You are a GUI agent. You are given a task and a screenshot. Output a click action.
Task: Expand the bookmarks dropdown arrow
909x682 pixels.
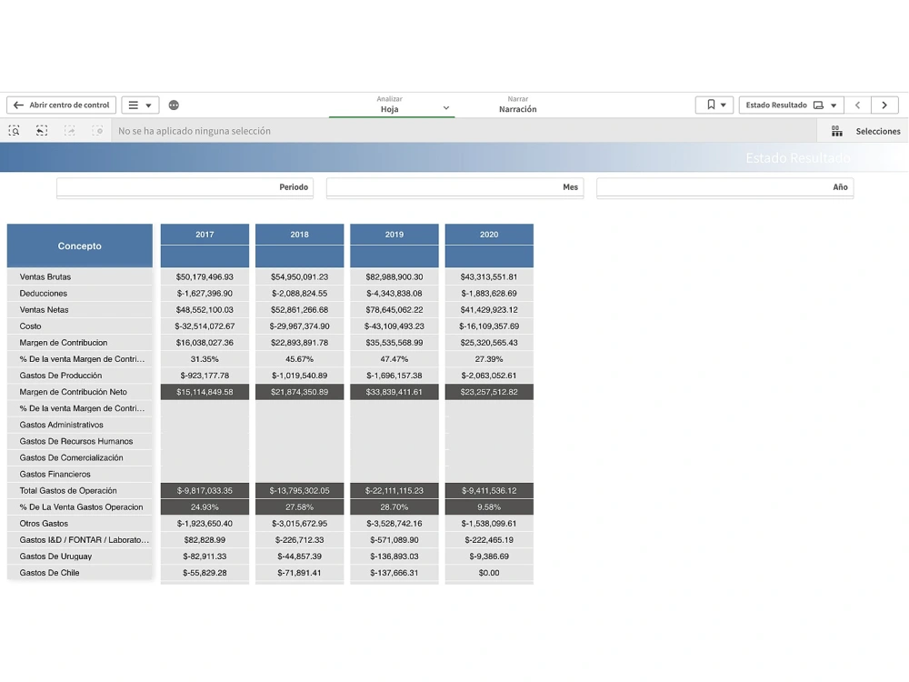[x=724, y=105]
